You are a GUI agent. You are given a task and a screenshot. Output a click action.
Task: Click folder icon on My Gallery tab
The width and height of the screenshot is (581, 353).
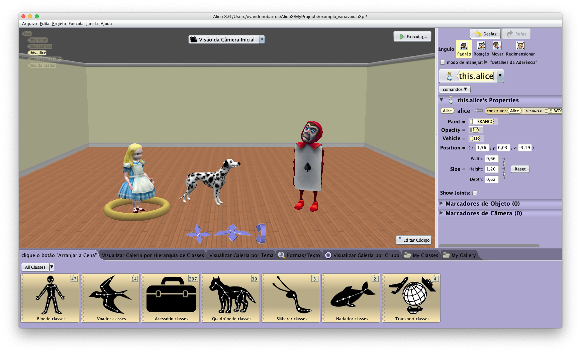tap(446, 255)
